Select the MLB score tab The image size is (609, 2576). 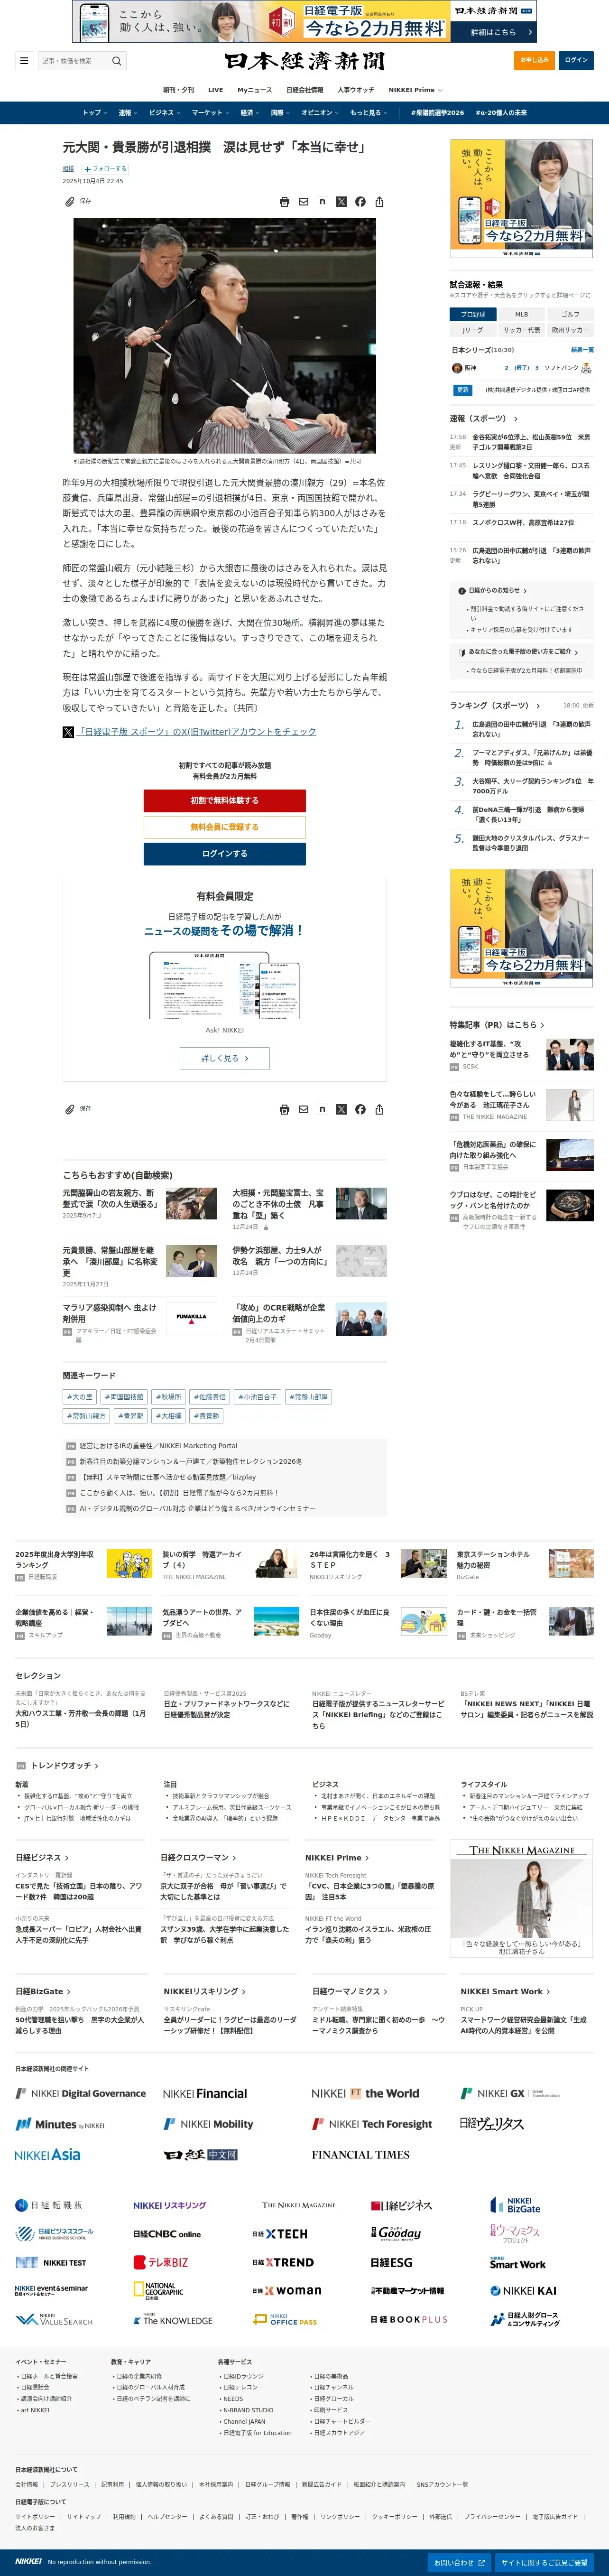[522, 314]
